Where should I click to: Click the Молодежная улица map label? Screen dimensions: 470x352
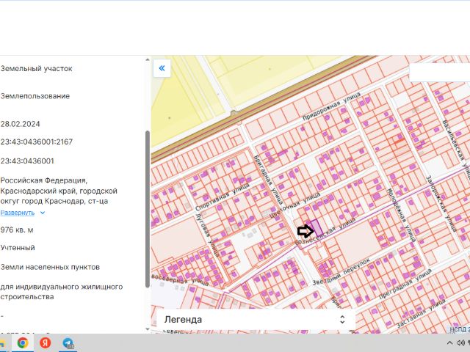pos(402,215)
